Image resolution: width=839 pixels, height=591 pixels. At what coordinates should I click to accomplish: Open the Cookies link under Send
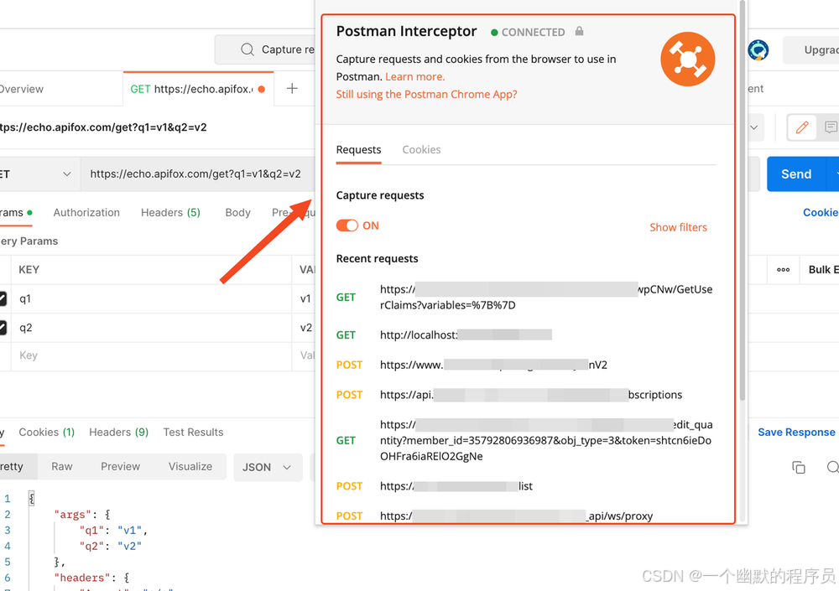pos(821,212)
